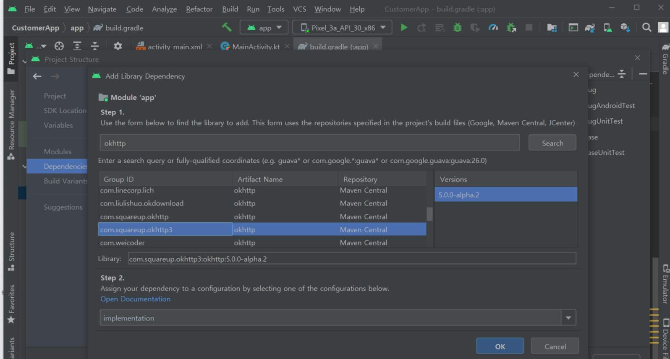Click the Expand All icon in project panel

point(77,46)
